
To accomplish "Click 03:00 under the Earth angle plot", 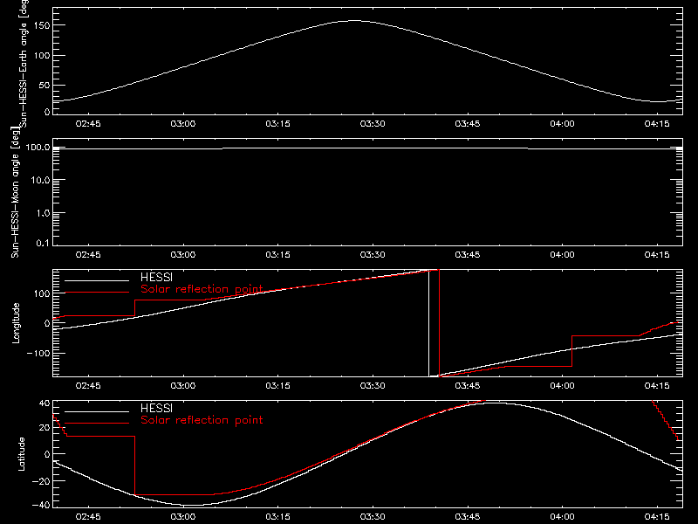I will point(183,124).
